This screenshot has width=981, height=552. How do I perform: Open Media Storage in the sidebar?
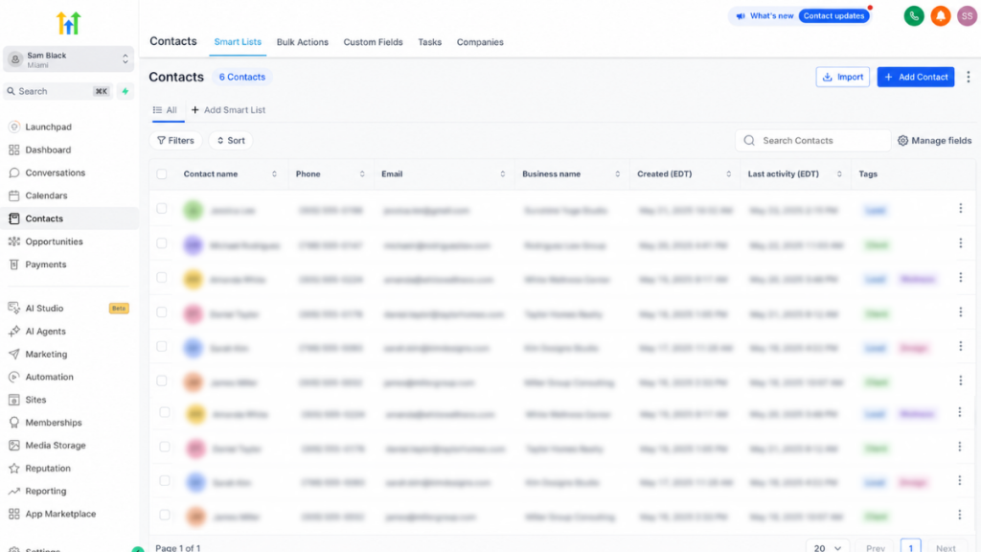(x=56, y=446)
